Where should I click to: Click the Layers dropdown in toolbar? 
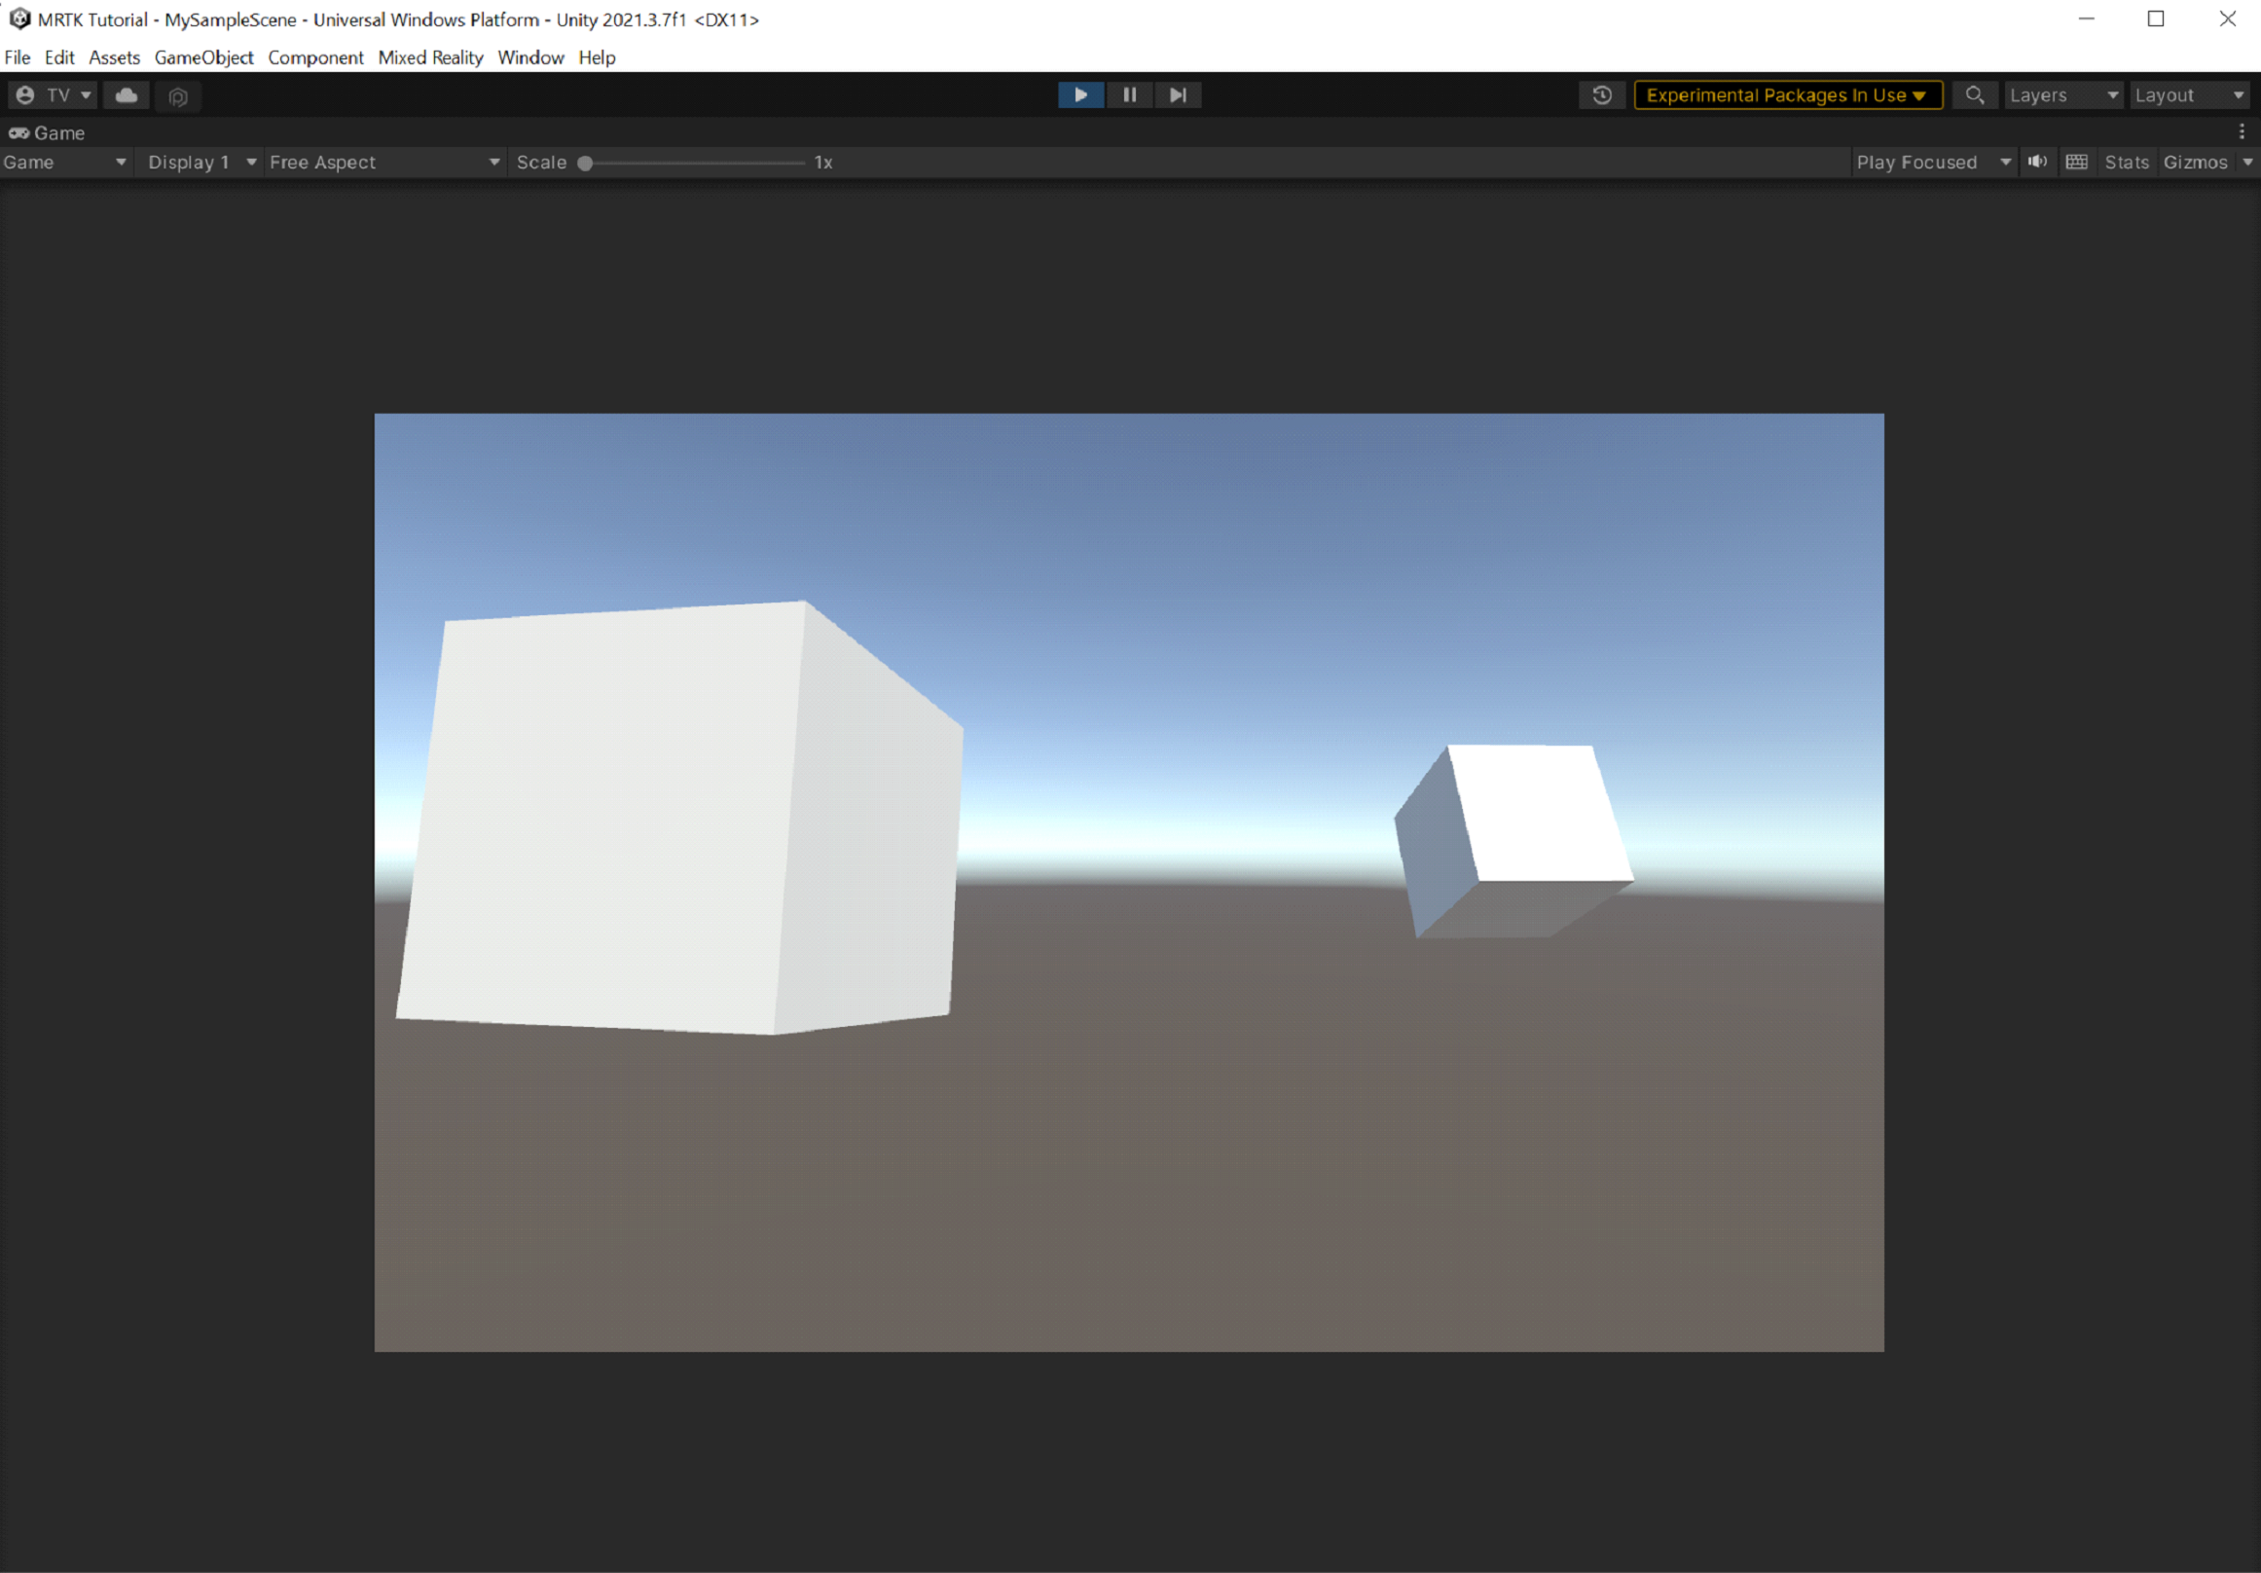(x=2060, y=92)
